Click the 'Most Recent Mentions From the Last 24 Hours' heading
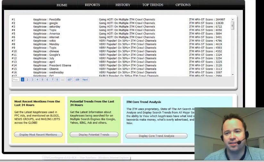The width and height of the screenshot is (264, 162). [37, 103]
